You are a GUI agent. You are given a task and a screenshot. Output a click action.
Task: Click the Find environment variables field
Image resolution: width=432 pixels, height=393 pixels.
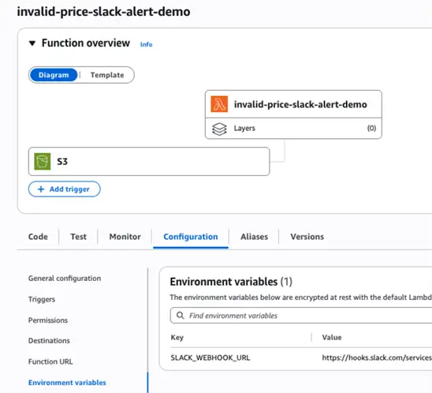point(301,315)
